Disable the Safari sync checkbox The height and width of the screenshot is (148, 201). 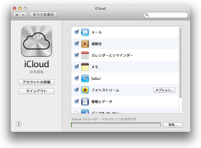77,78
